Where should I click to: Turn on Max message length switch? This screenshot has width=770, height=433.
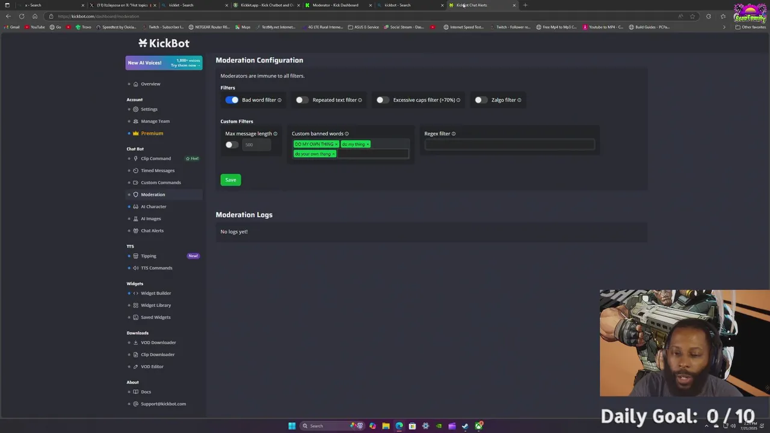[x=231, y=144]
